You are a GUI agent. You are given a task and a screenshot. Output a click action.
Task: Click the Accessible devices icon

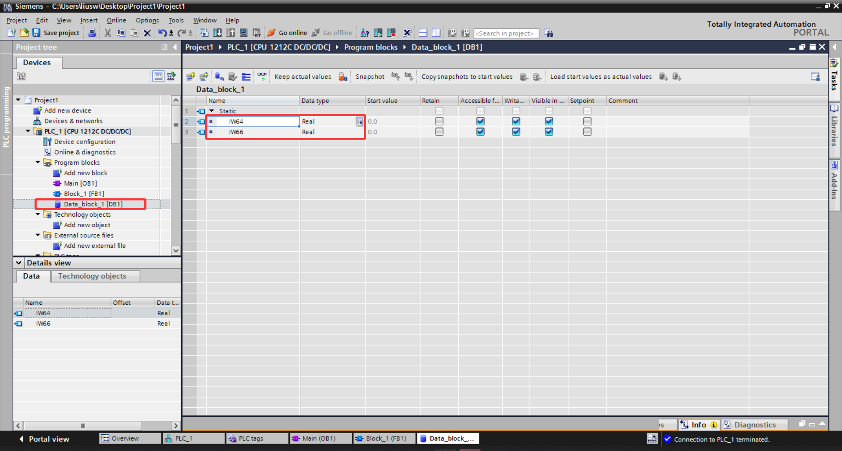click(364, 33)
